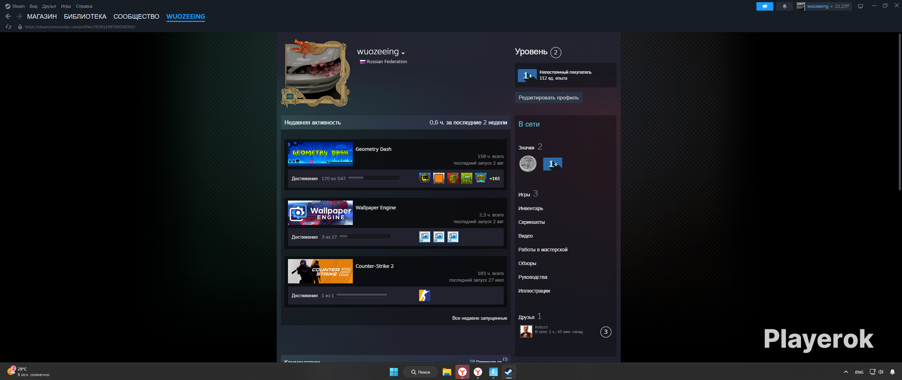
Task: Open the Справка menu
Action: pyautogui.click(x=84, y=6)
